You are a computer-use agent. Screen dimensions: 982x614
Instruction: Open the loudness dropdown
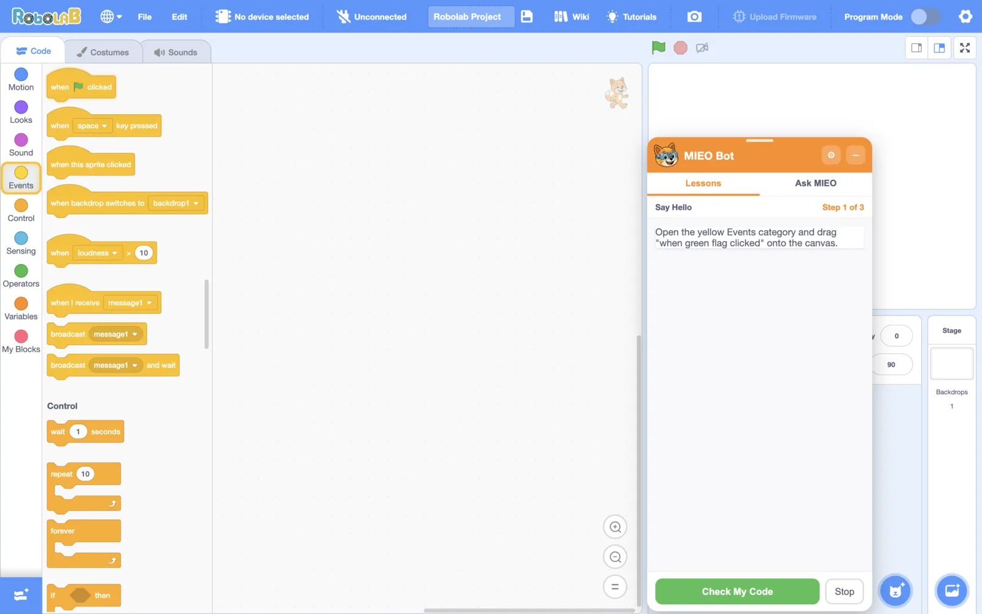tap(97, 253)
